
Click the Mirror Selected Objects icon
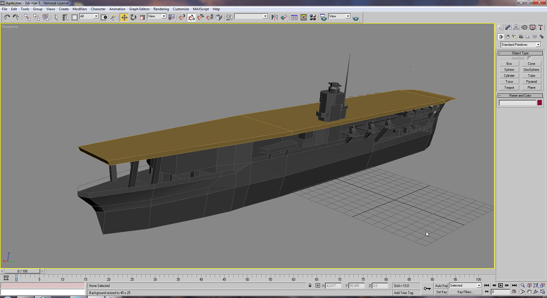tap(274, 17)
